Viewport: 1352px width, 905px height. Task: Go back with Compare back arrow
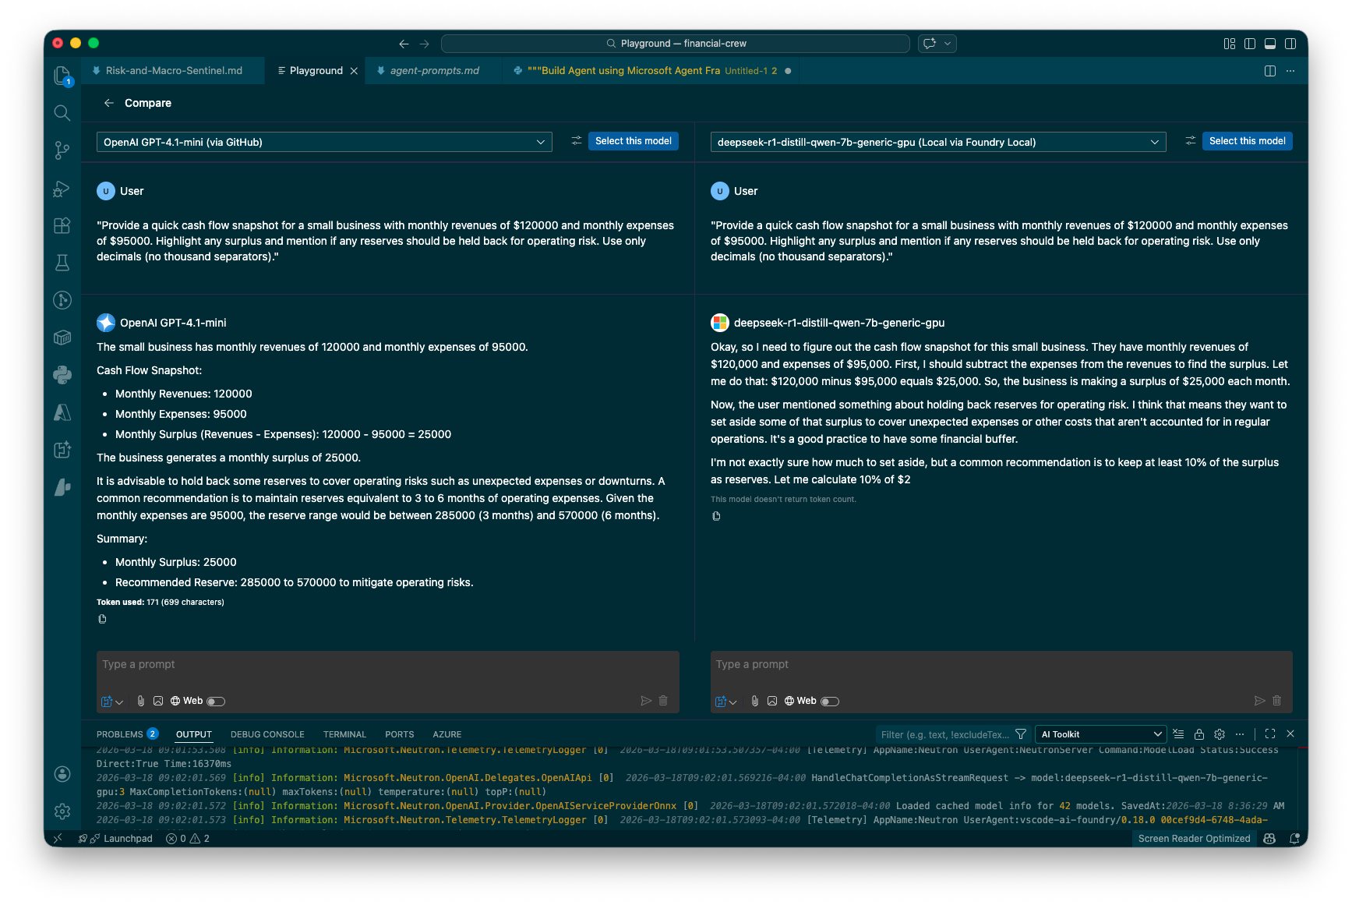point(109,103)
